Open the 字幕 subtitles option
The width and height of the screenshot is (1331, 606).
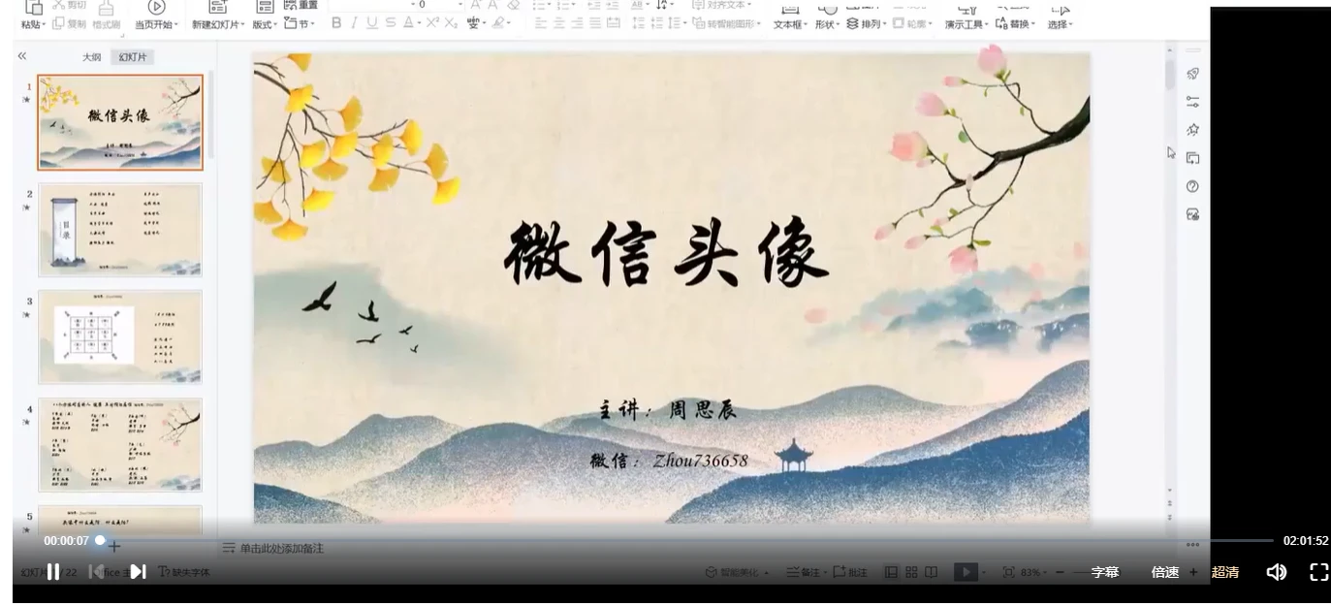[x=1105, y=572]
